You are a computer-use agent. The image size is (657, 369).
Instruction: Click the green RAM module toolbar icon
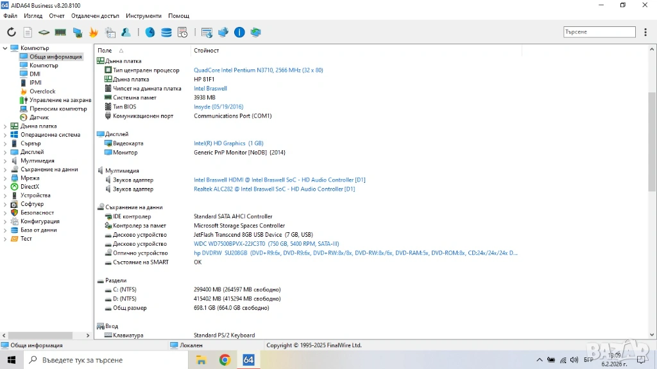60,32
